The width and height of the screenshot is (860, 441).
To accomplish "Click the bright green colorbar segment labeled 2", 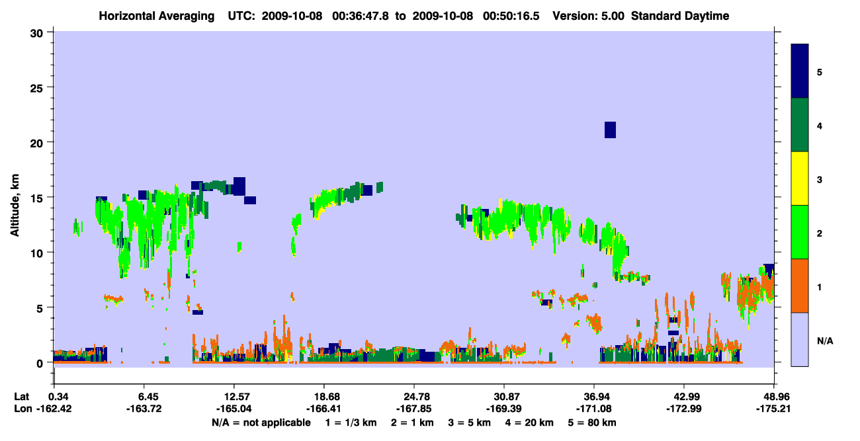I will click(800, 232).
